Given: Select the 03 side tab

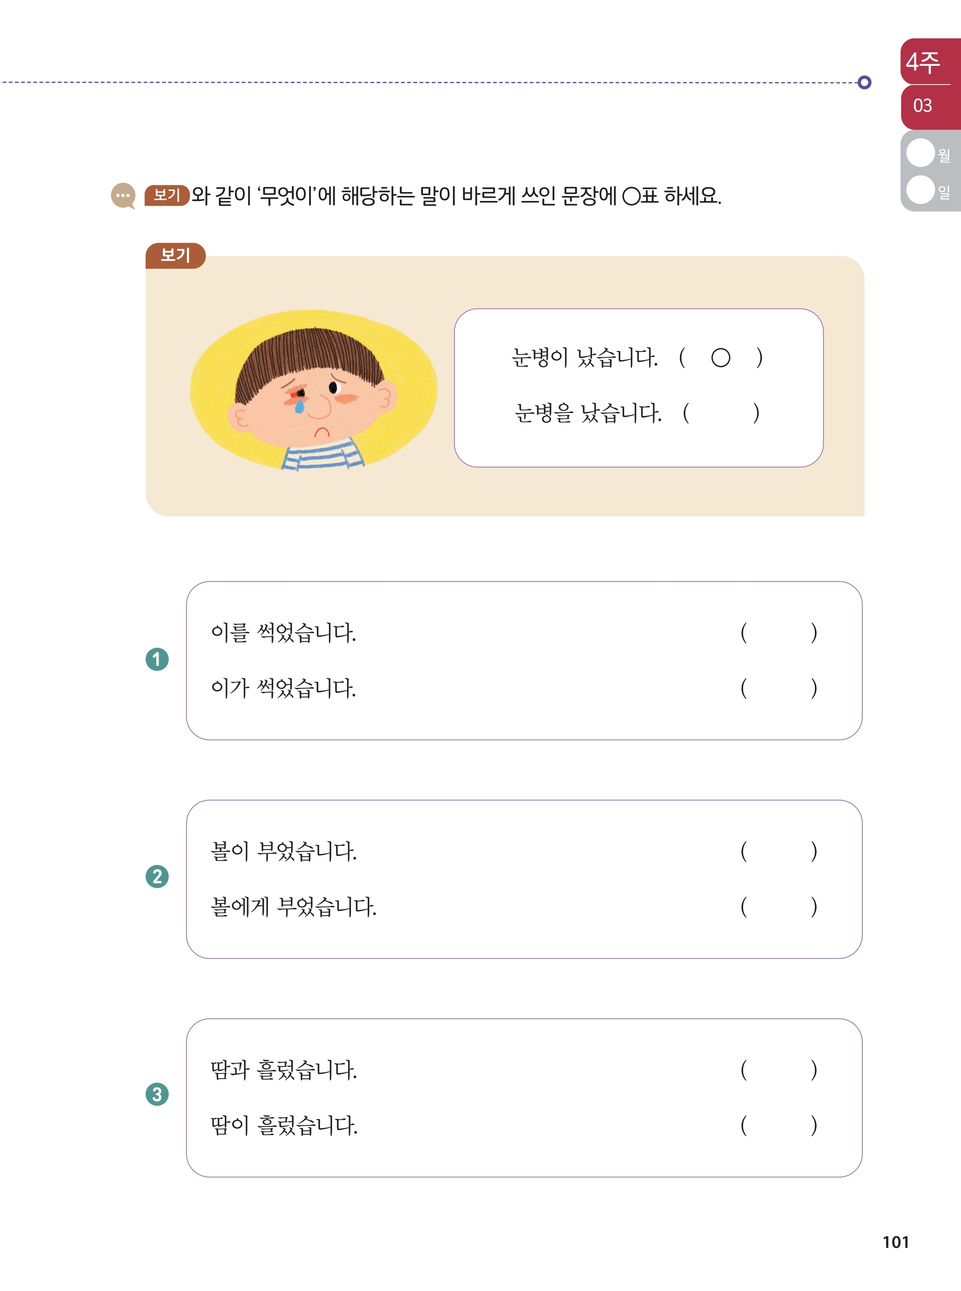Looking at the screenshot, I should (930, 107).
